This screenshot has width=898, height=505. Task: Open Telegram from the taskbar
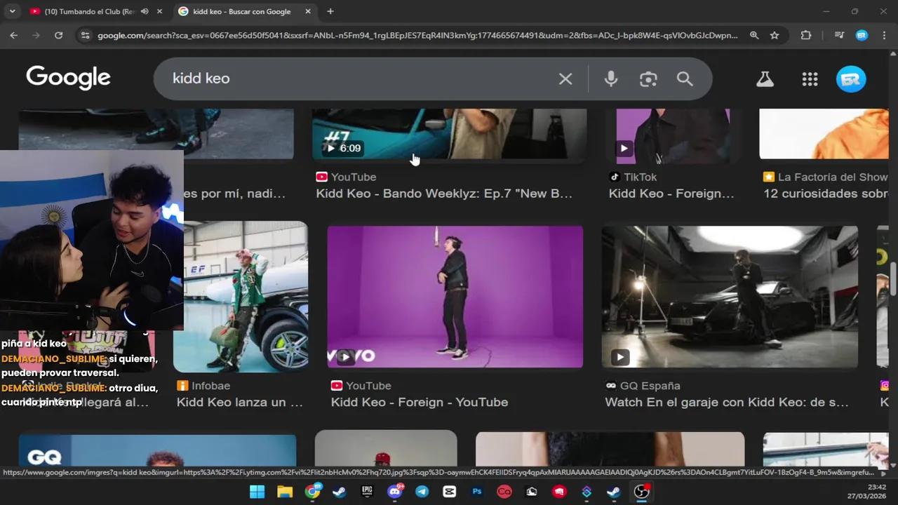click(x=422, y=492)
